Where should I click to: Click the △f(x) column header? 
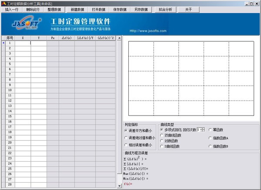67,38
